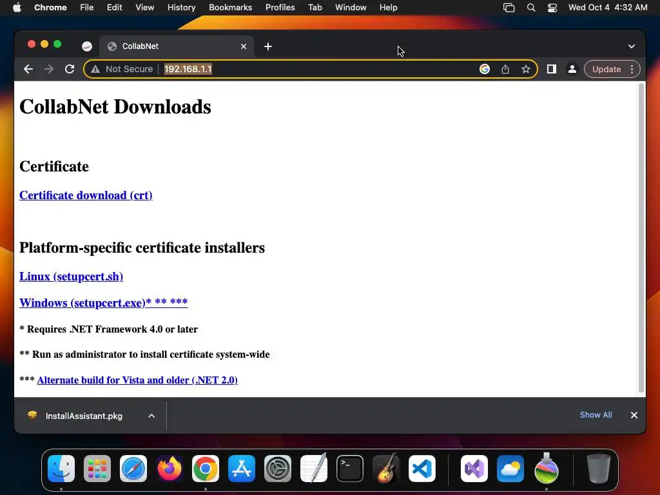
Task: Open TextEdit from the Dock
Action: pos(314,469)
